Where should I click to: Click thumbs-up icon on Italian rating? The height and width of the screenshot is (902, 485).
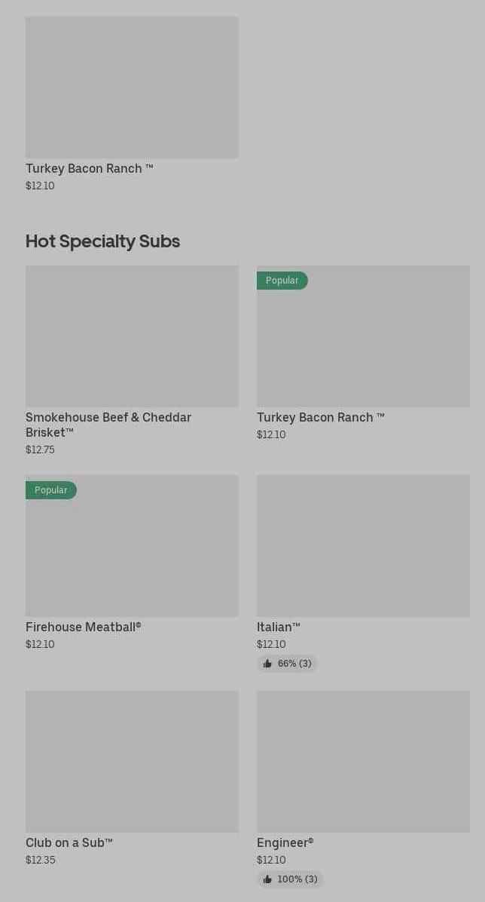[x=267, y=664]
